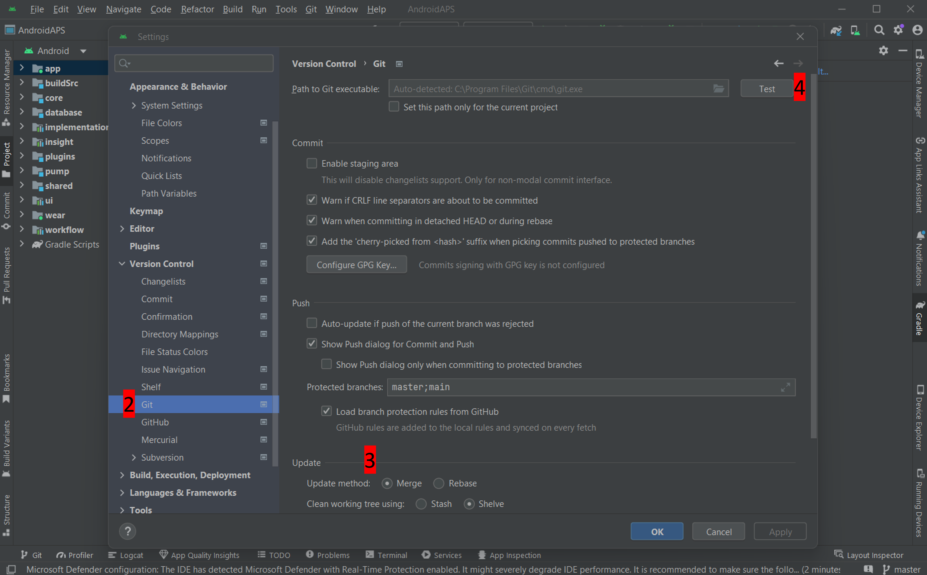Expand Build, Execution, Deployment section
This screenshot has height=575, width=927.
coord(122,475)
